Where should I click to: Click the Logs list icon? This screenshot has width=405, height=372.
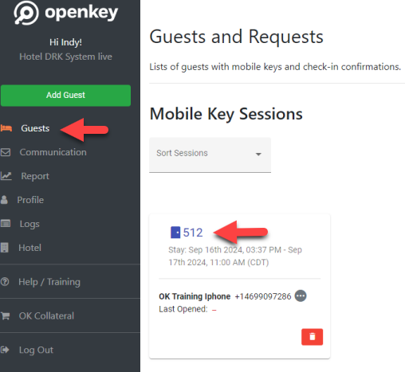6,224
